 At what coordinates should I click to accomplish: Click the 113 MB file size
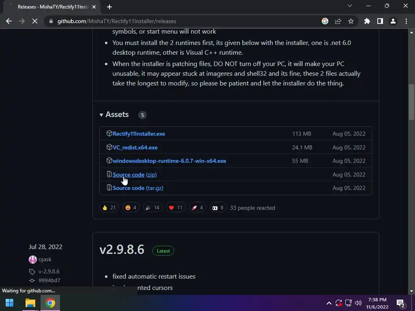pyautogui.click(x=302, y=134)
